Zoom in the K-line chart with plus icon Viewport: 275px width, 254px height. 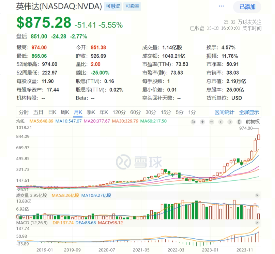coord(202,122)
